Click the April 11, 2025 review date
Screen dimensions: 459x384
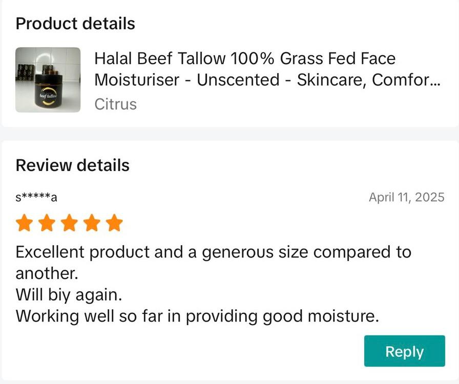[x=406, y=197]
